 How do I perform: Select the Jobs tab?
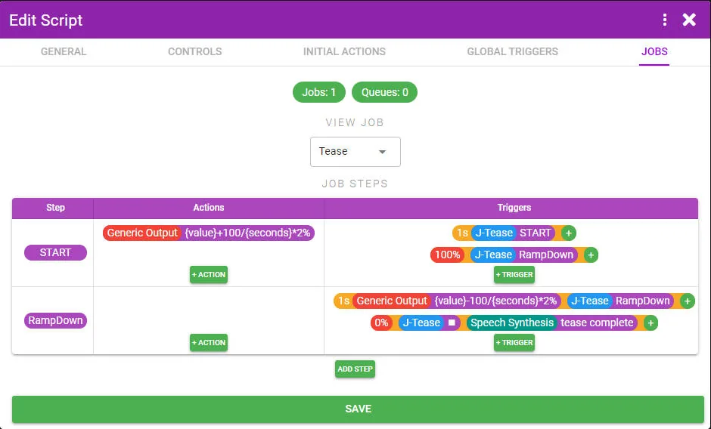point(654,51)
